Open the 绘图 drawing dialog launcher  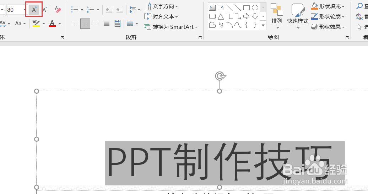click(347, 38)
